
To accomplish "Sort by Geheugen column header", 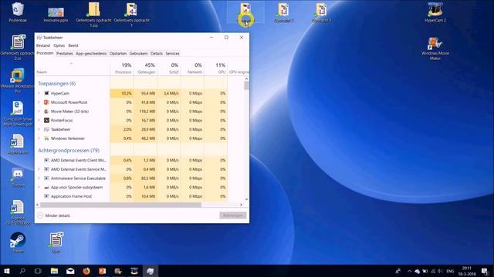I will click(145, 68).
